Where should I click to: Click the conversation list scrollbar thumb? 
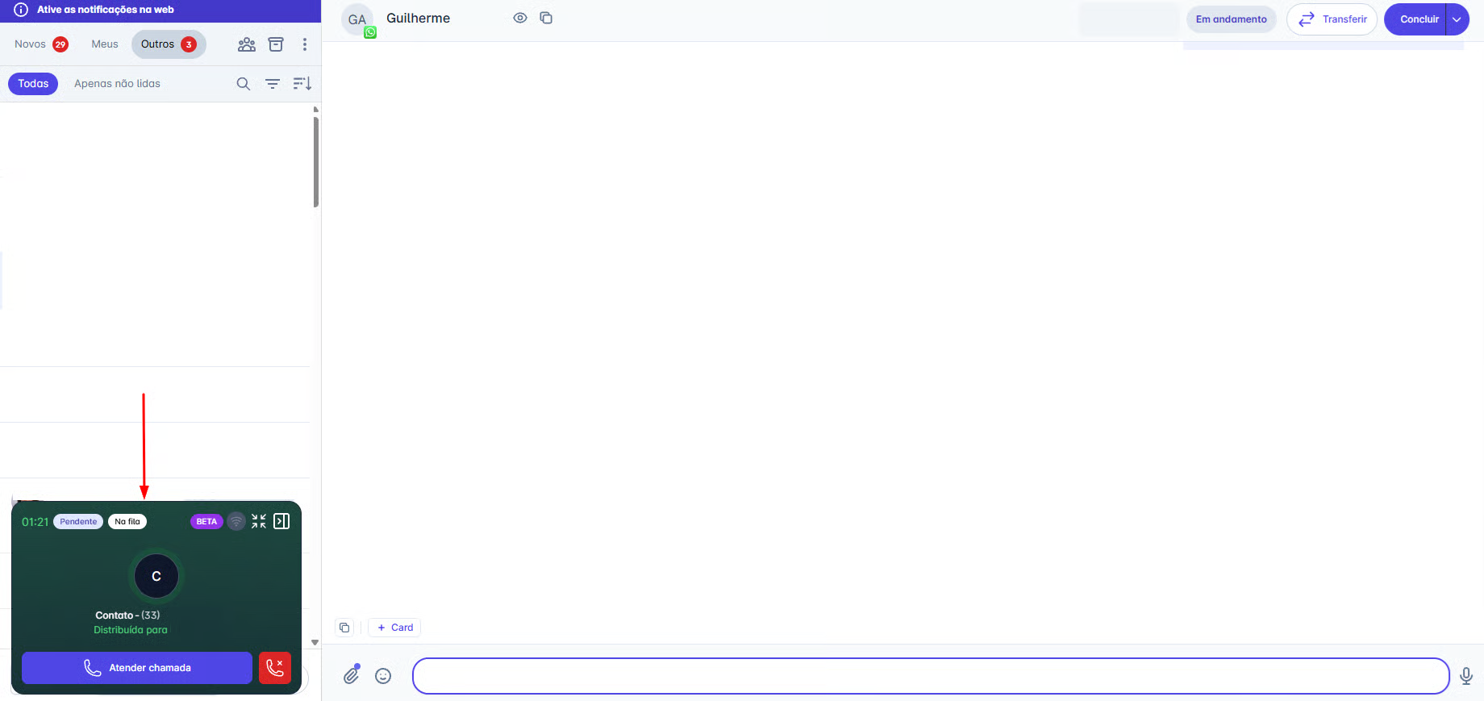click(x=316, y=161)
